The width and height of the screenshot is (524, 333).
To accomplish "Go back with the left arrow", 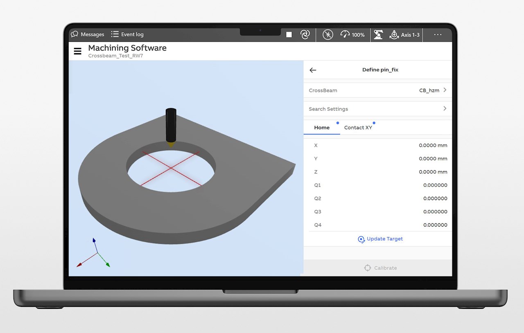I will coord(313,70).
